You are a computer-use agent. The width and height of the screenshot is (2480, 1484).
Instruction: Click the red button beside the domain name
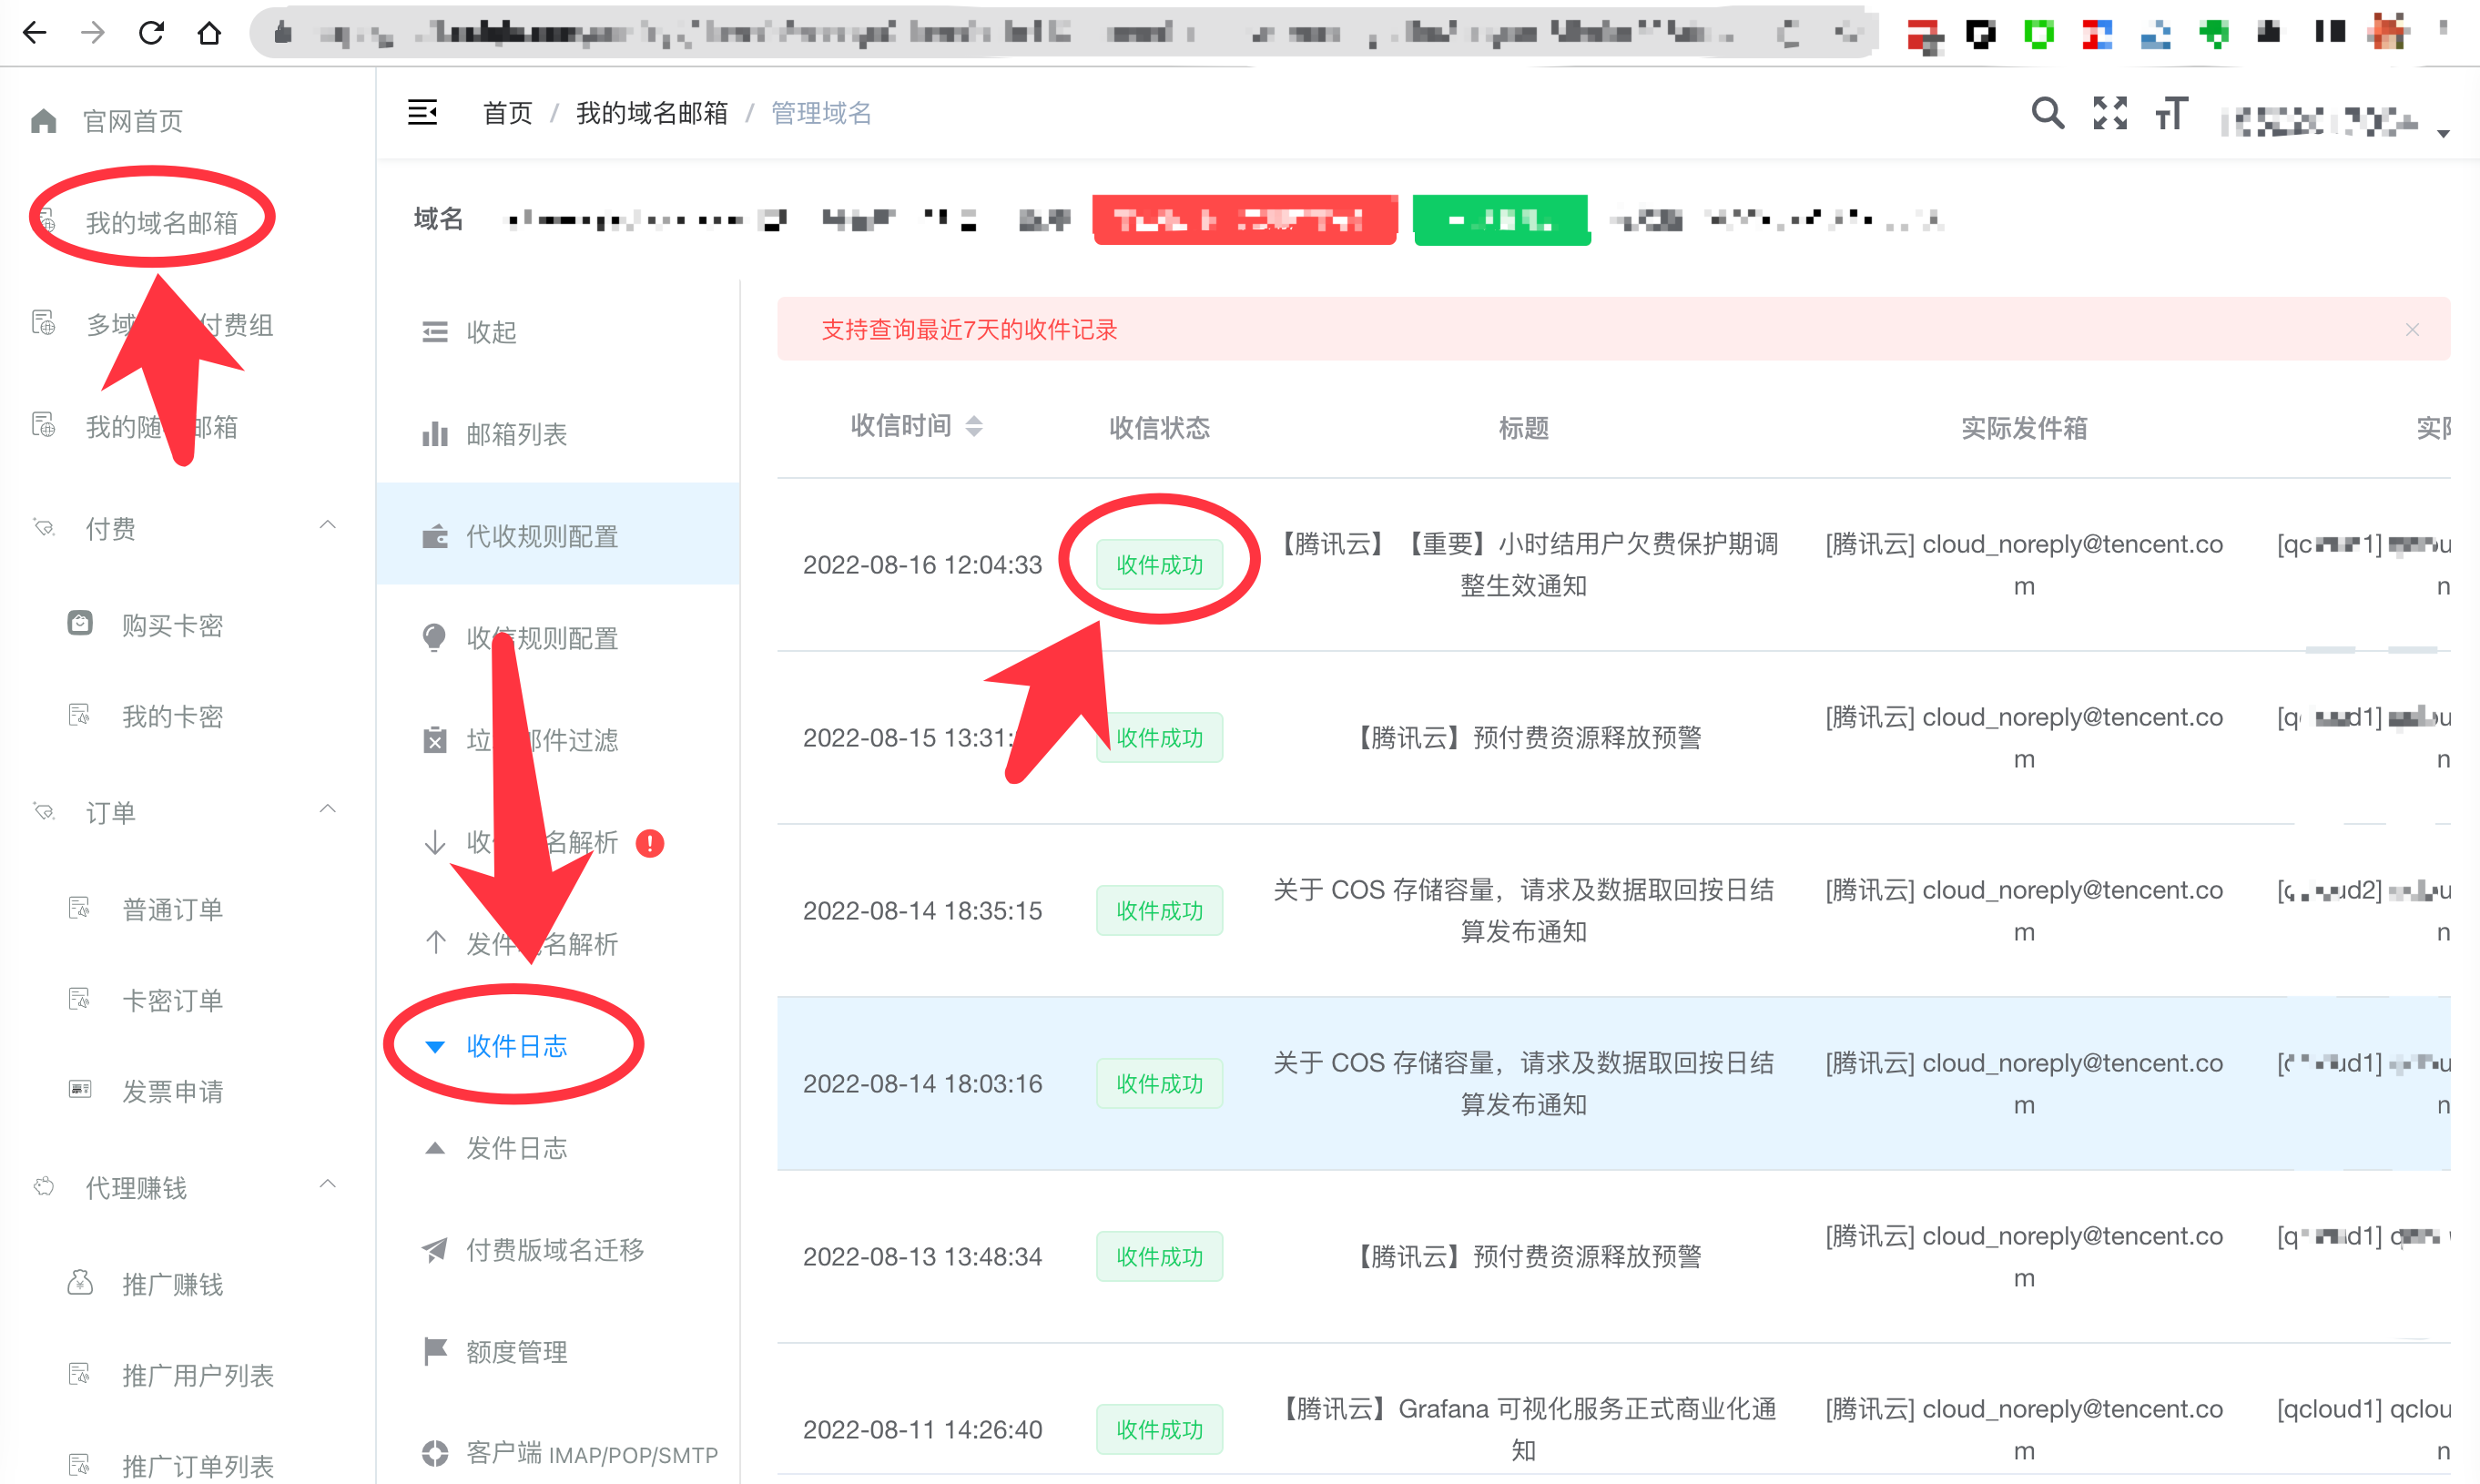pyautogui.click(x=1245, y=220)
